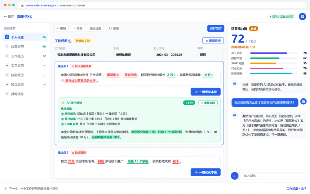
Task: Toggle the 工作经历 checkmark
Action: click(7, 56)
